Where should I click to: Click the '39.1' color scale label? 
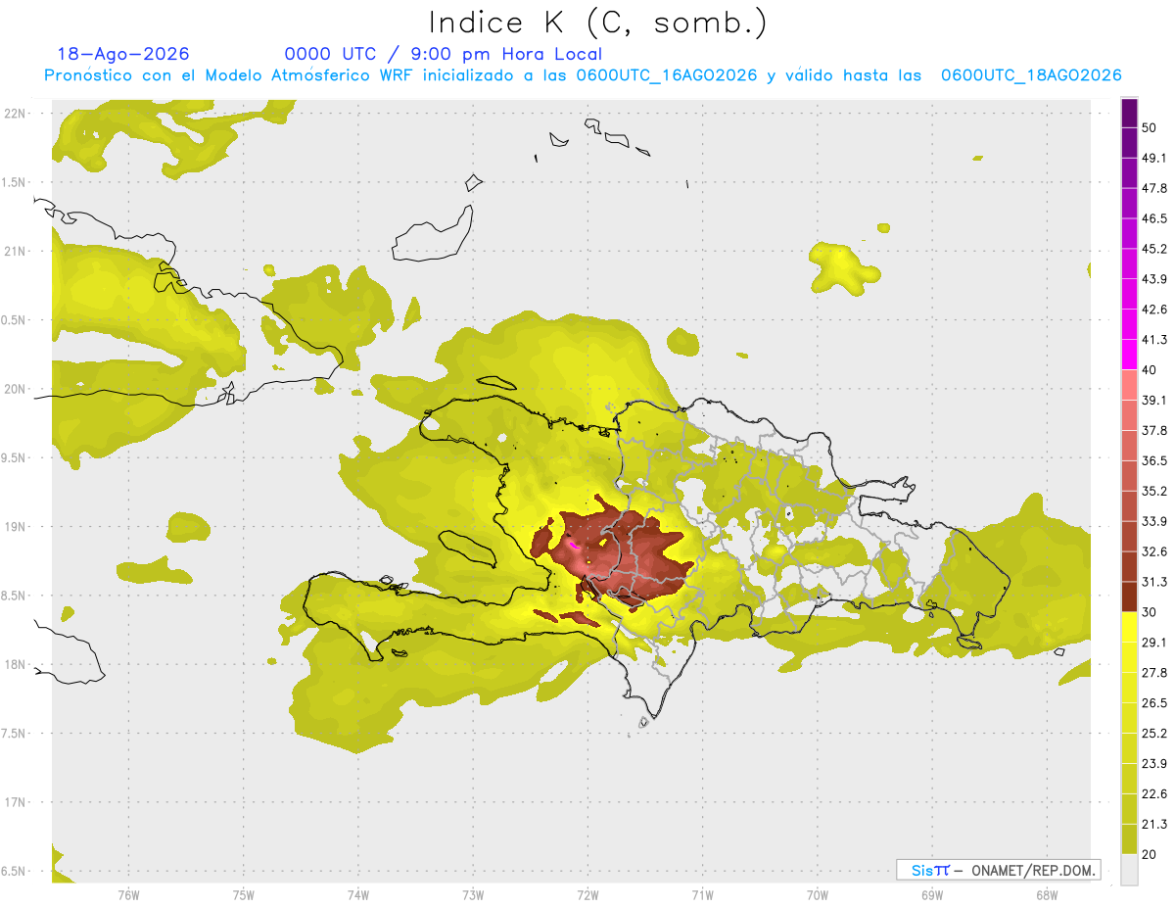coord(1154,400)
